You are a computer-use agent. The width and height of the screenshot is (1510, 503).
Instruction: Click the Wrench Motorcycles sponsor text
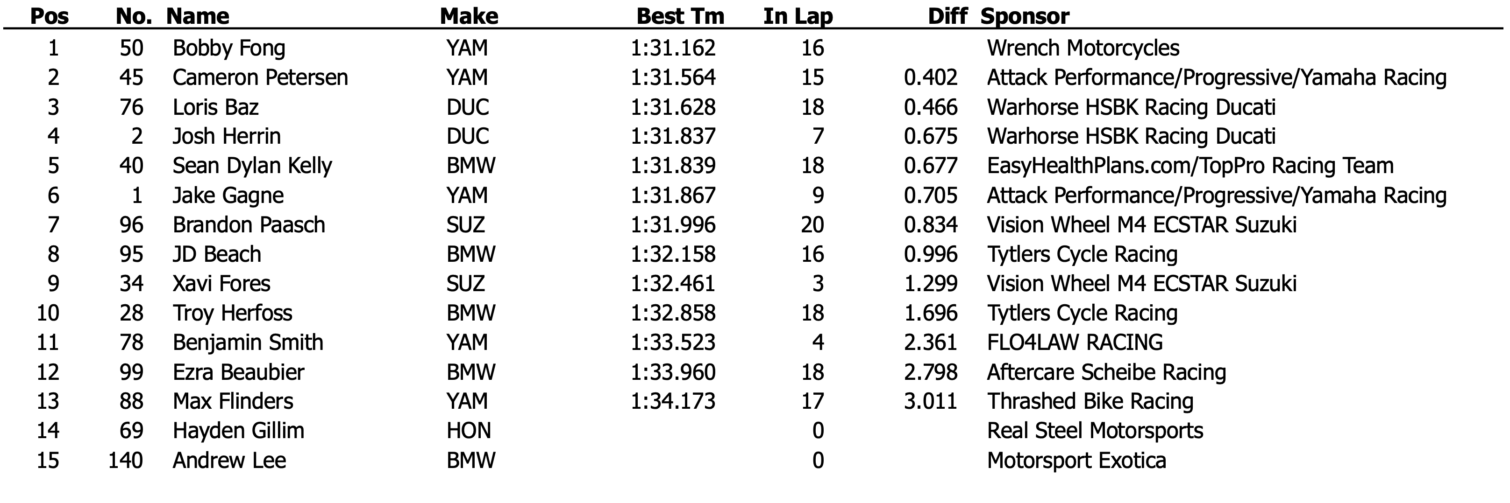tap(1083, 48)
